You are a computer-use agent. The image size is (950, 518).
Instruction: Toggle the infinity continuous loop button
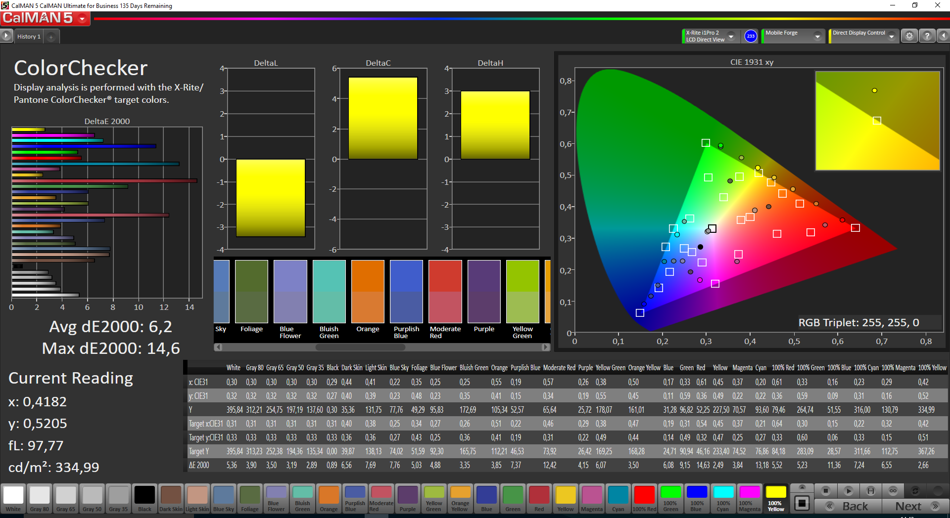pyautogui.click(x=893, y=491)
